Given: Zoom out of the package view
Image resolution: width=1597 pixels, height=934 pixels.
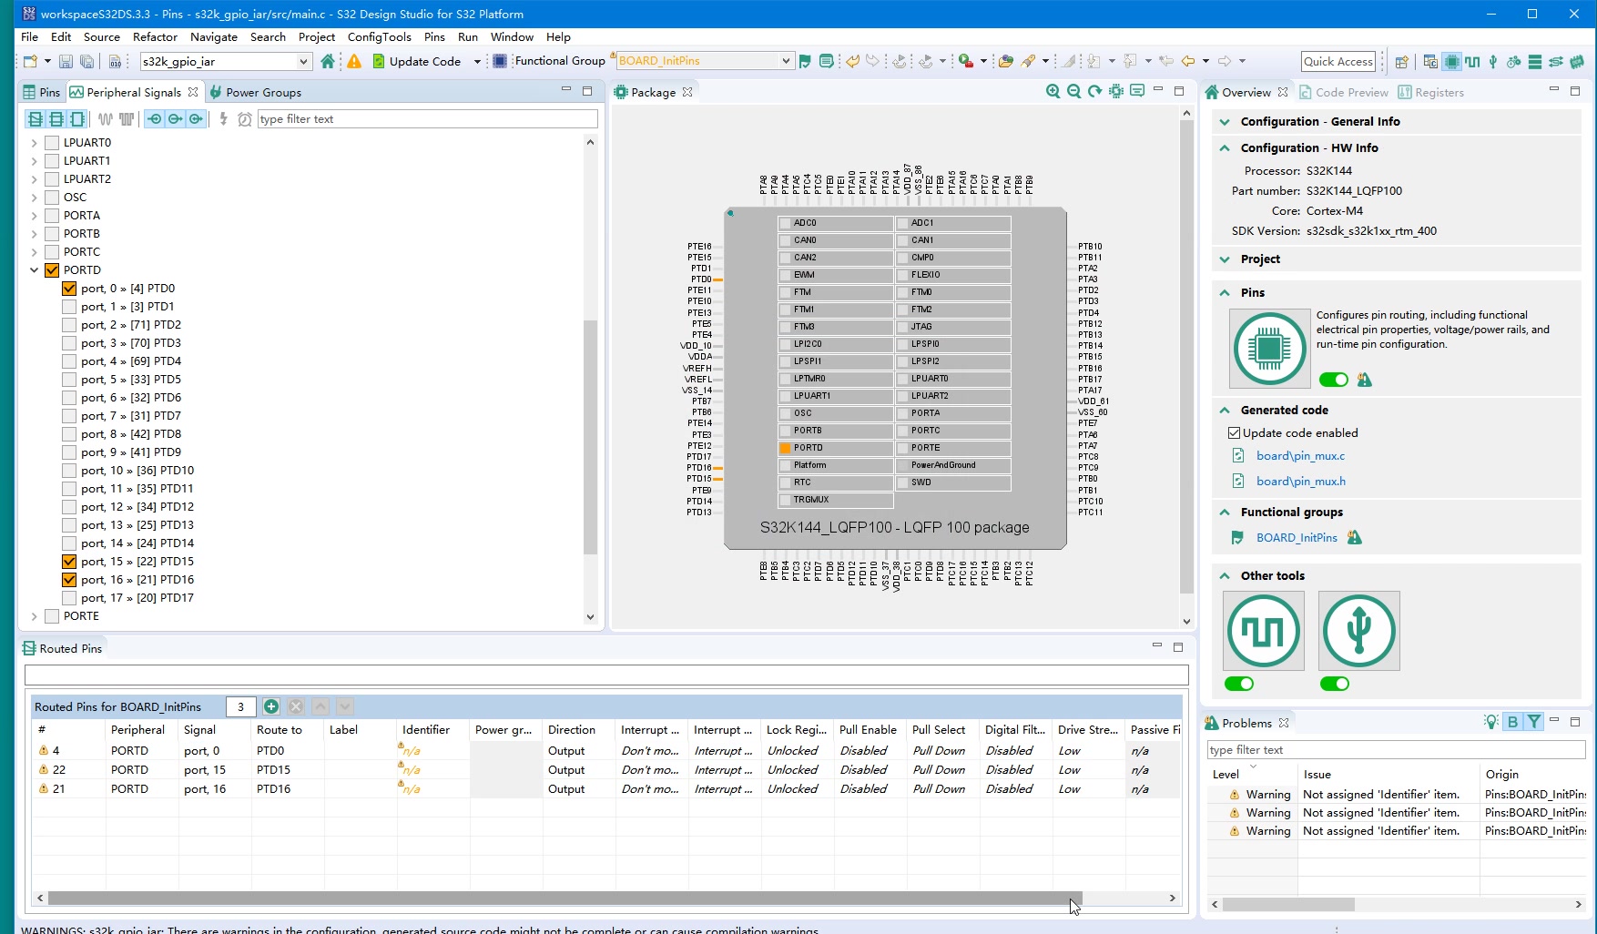Looking at the screenshot, I should point(1074,91).
